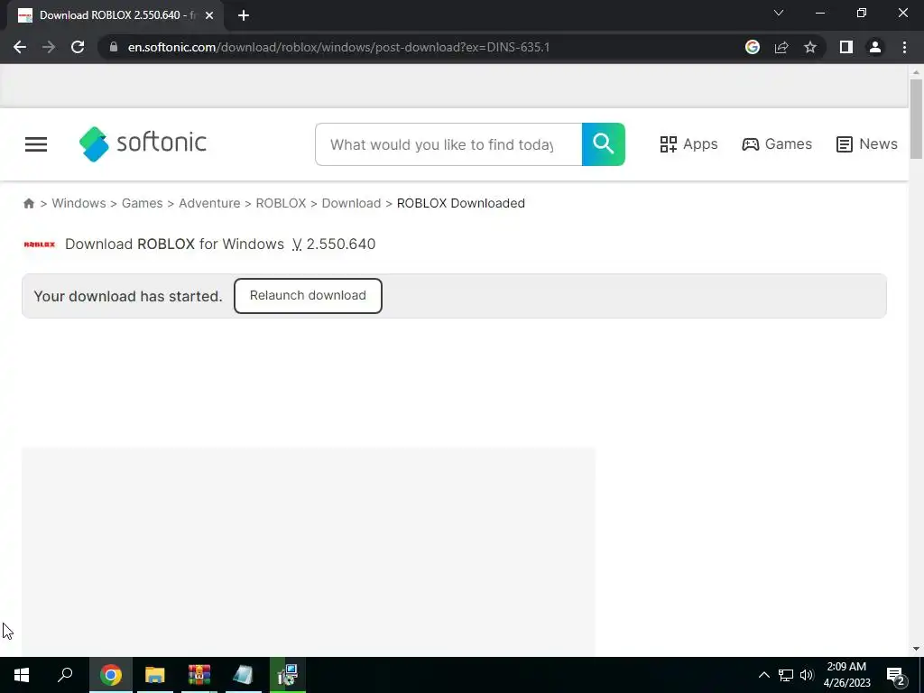The width and height of the screenshot is (924, 693).
Task: Open WinRAR from the taskbar
Action: 199,675
